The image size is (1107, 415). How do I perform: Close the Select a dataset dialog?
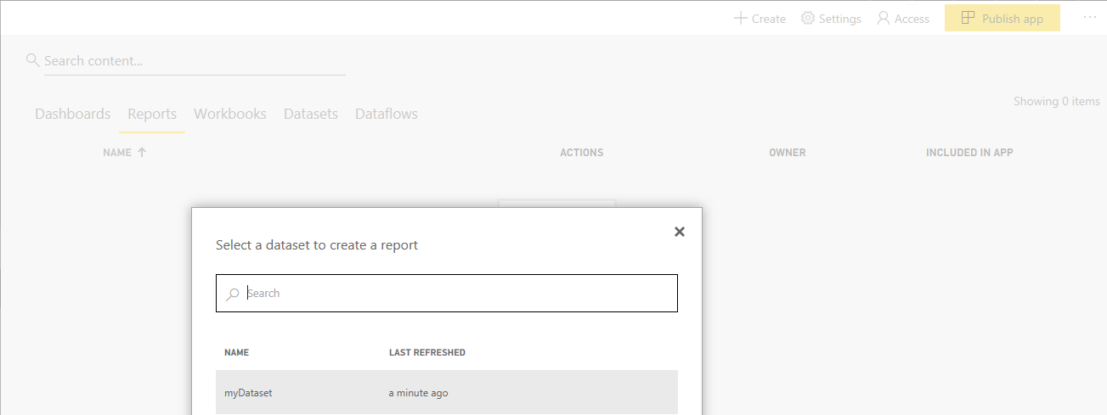pos(679,232)
